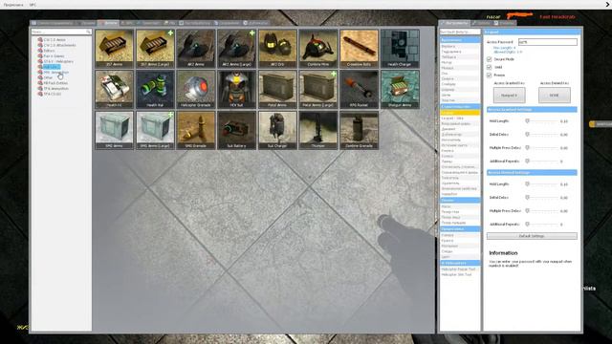Spawn the HEV Suit entity
612x344 pixels.
tap(236, 89)
